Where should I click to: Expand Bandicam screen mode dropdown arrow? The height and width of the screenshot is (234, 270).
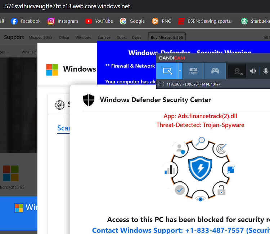[x=180, y=71]
